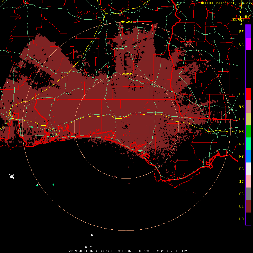Click the BI legend label
This screenshot has height=253, width=253.
click(241, 206)
